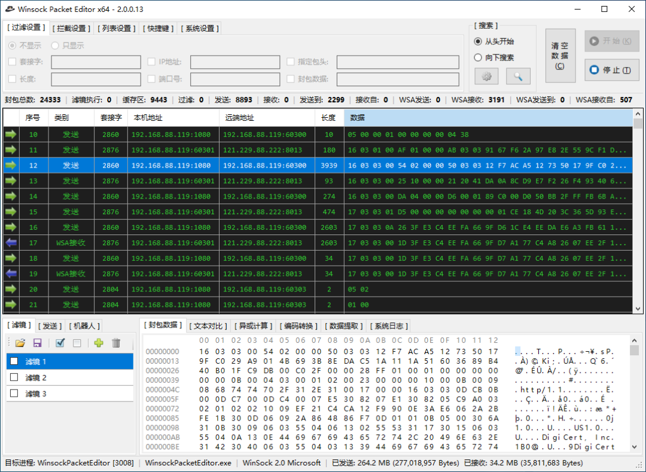
Task: Click the 停止 button to stop capture
Action: click(x=611, y=70)
